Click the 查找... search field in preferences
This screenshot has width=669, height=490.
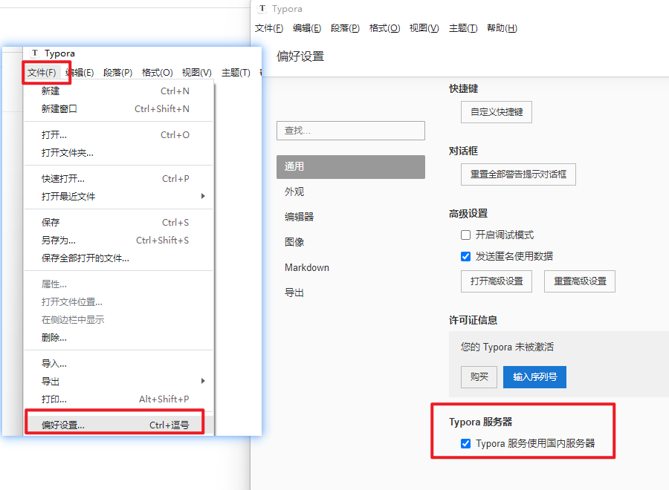tap(351, 131)
